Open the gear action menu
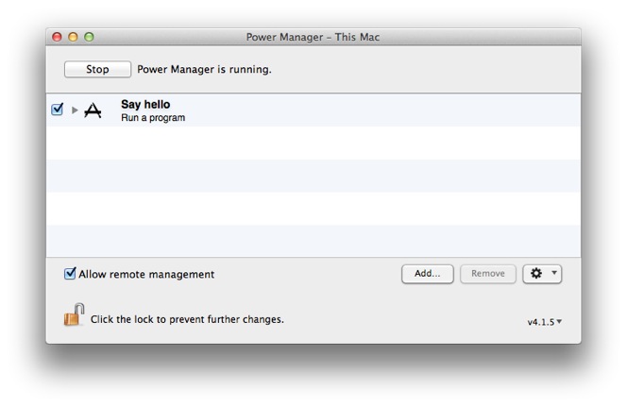 tap(542, 274)
